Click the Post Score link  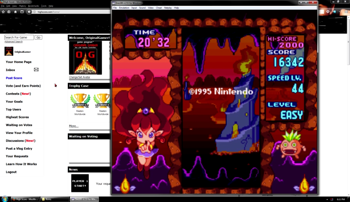[14, 78]
